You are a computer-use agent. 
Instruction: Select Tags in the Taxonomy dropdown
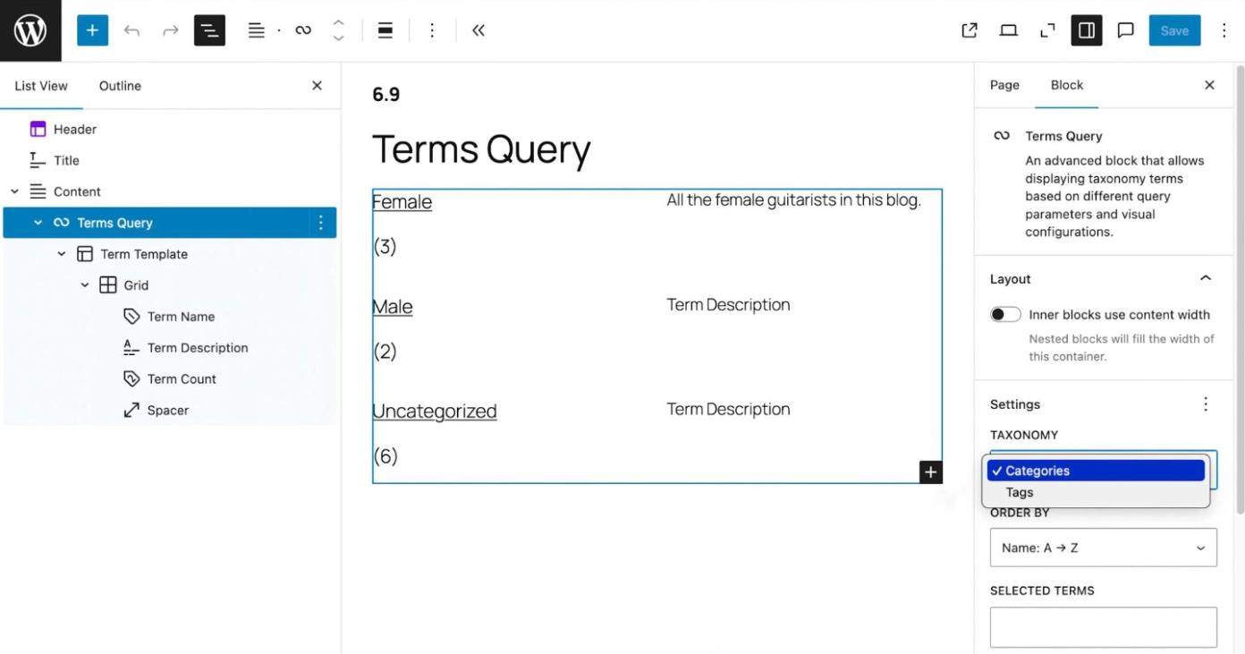pyautogui.click(x=1020, y=492)
